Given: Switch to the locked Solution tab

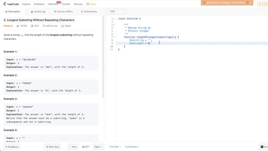Looking at the screenshot, I should click(38, 12).
